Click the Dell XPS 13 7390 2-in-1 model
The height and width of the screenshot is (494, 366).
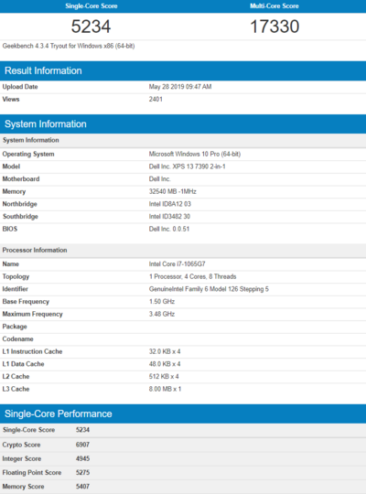pyautogui.click(x=187, y=166)
